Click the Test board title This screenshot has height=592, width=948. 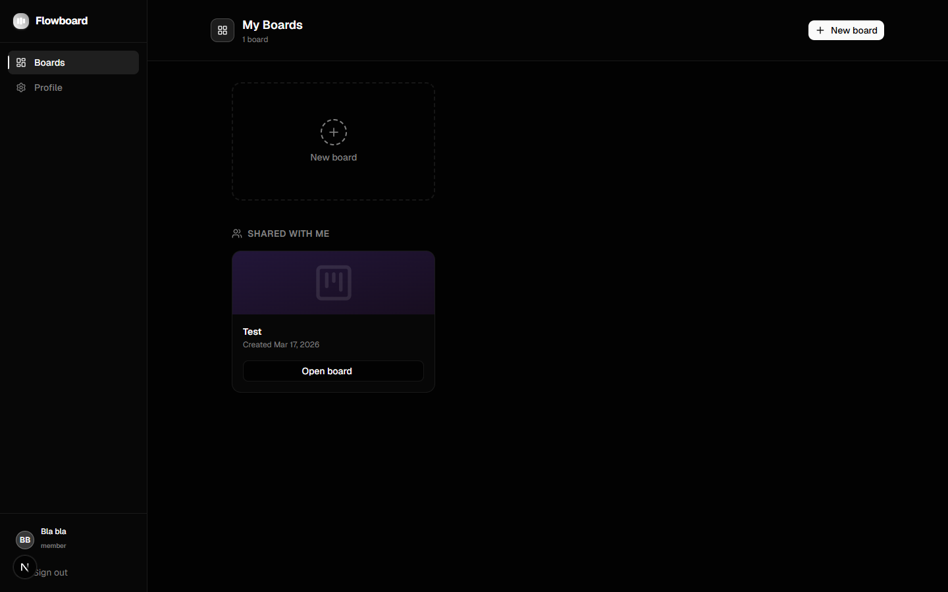[252, 332]
